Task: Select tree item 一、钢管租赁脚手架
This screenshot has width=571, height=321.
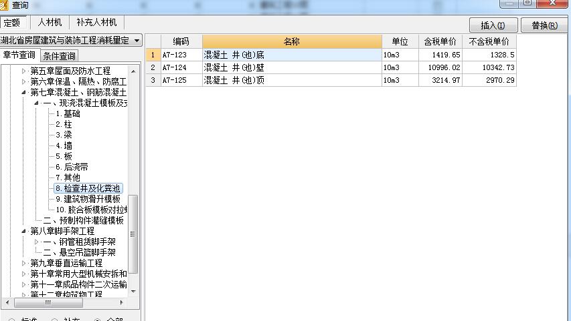Action: [80, 242]
